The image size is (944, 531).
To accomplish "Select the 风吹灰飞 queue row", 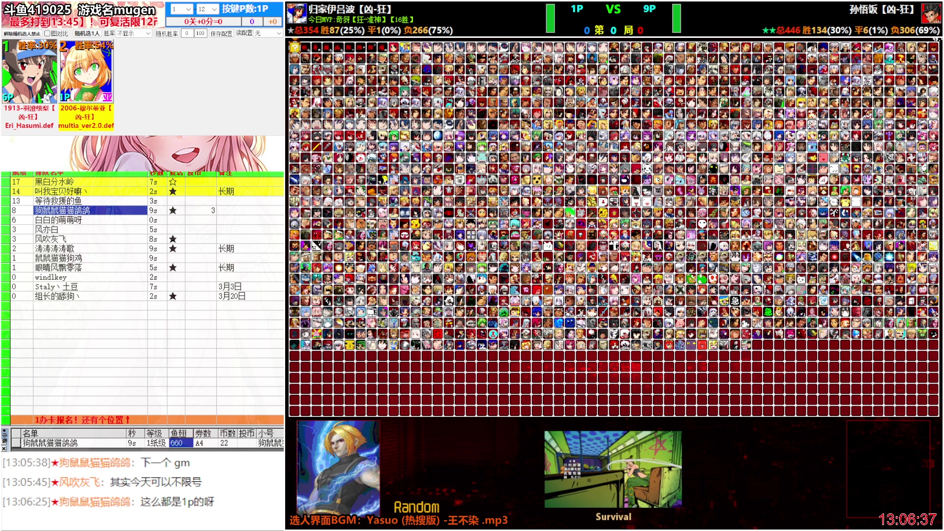I will point(147,239).
